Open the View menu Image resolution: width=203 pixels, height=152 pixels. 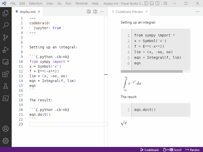click(50, 4)
